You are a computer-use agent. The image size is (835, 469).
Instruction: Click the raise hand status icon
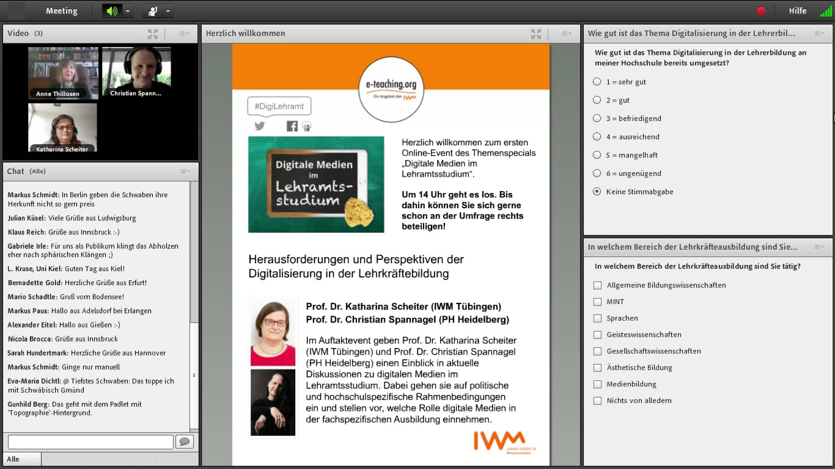[x=153, y=11]
